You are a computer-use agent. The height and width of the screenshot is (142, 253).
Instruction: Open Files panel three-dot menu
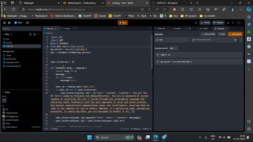[39, 34]
